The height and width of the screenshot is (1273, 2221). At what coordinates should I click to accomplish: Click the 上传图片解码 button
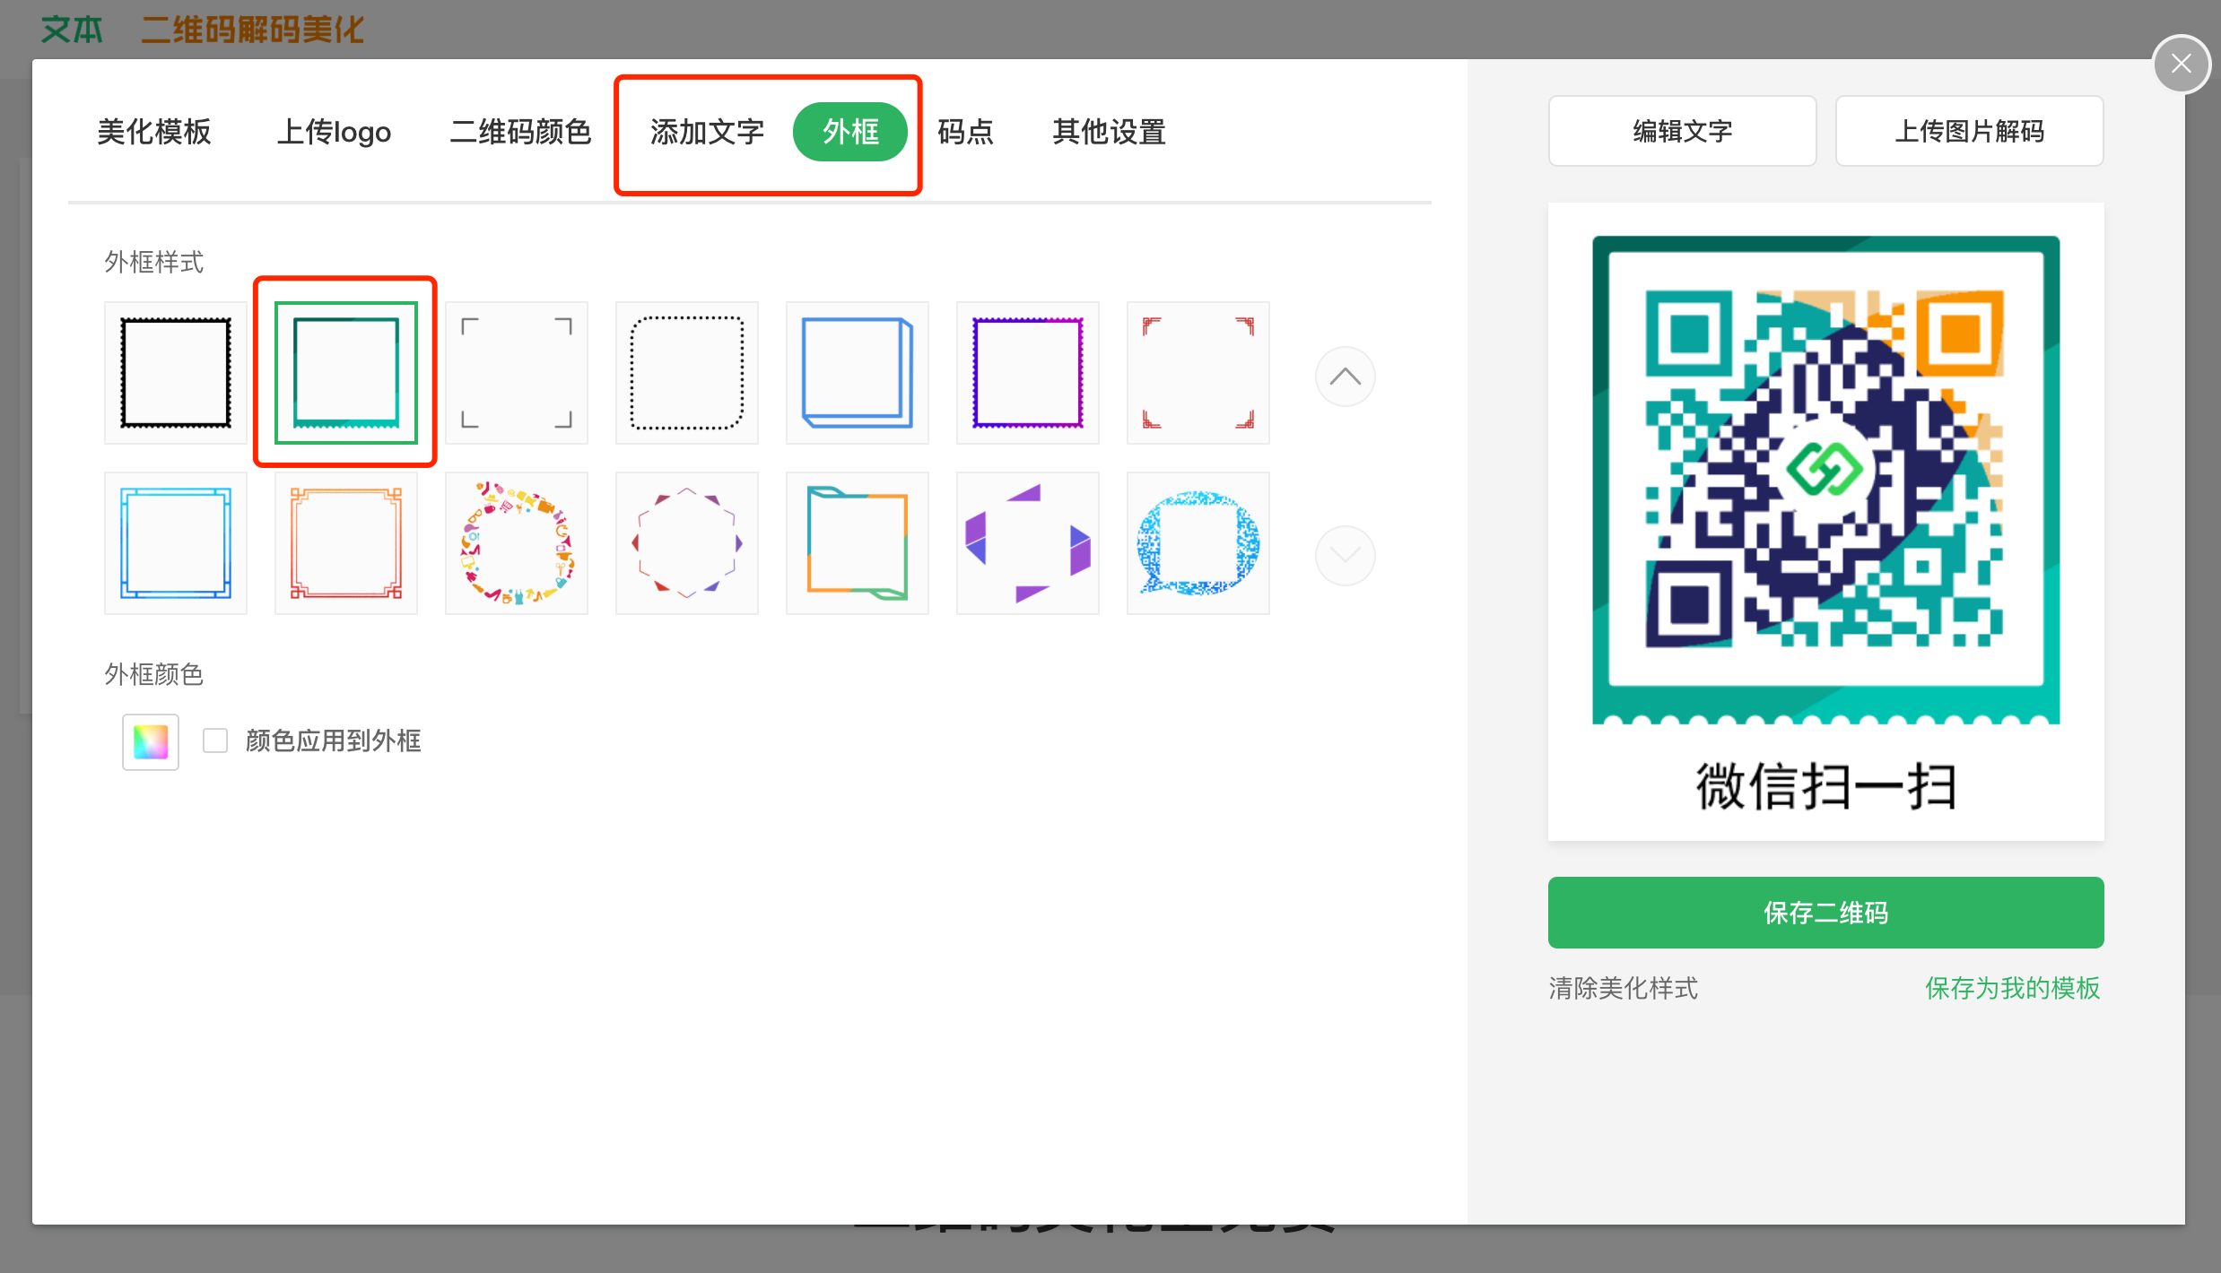tap(1970, 131)
